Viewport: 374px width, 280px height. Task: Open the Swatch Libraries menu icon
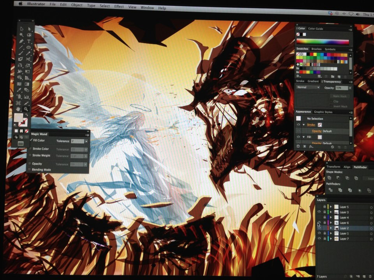[x=298, y=76]
